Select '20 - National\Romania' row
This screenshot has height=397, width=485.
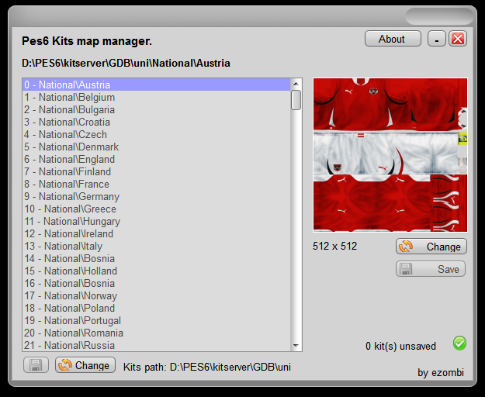click(x=157, y=333)
